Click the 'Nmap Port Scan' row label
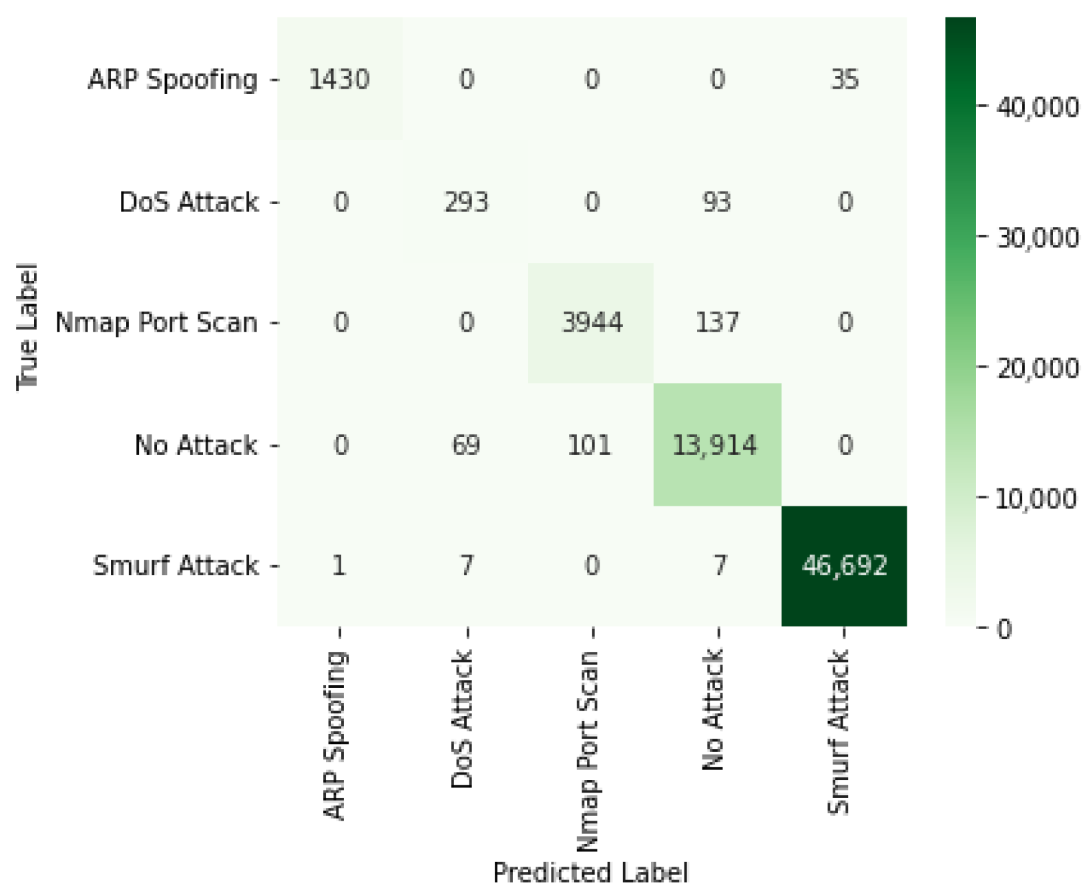Screen dimensions: 1089x894 156,323
